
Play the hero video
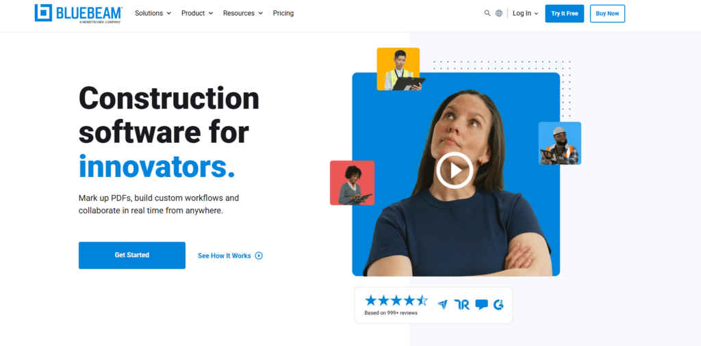[455, 170]
